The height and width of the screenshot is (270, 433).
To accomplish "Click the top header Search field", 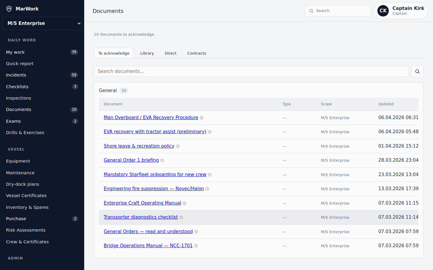I will 338,11.
